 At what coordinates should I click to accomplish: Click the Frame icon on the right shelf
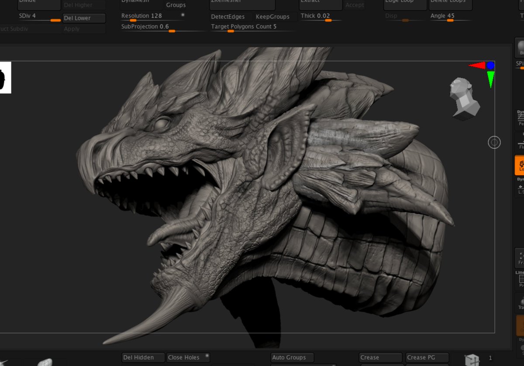(x=520, y=258)
